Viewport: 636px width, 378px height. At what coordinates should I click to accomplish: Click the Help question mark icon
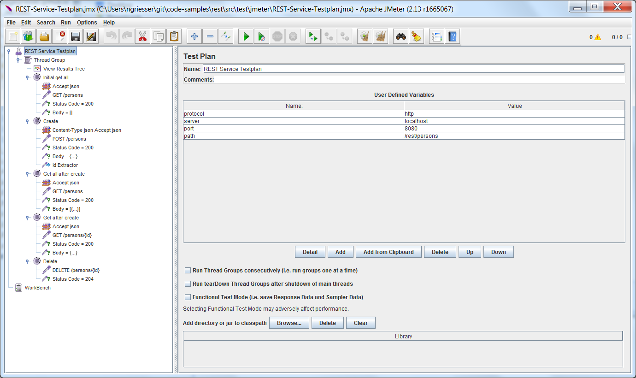pos(453,36)
